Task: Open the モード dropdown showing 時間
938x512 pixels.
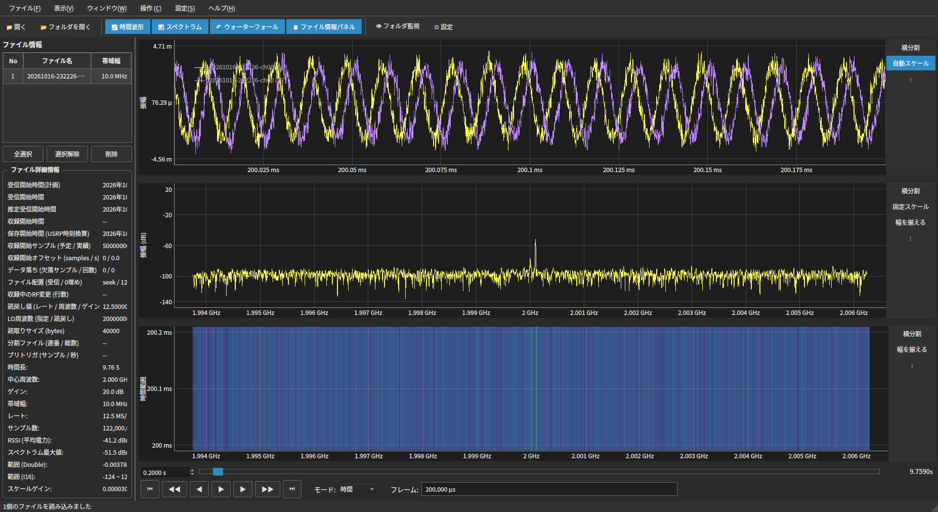Action: [358, 489]
